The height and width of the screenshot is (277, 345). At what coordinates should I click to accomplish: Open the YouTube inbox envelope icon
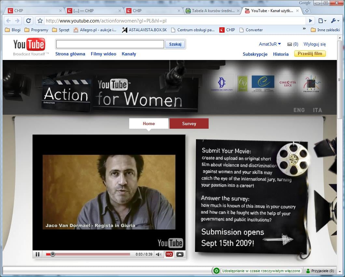click(289, 44)
